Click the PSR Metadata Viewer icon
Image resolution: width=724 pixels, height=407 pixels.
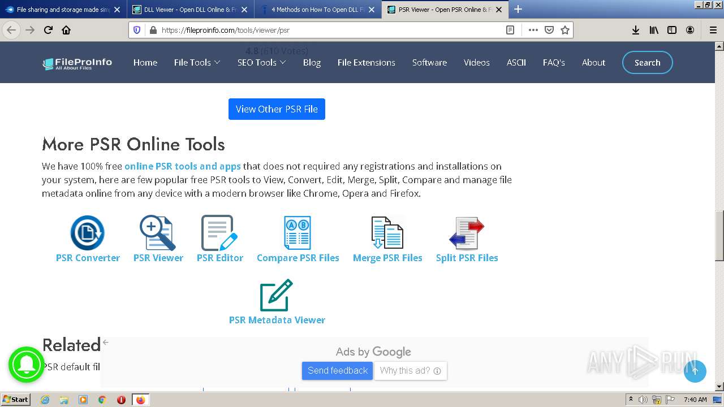277,295
